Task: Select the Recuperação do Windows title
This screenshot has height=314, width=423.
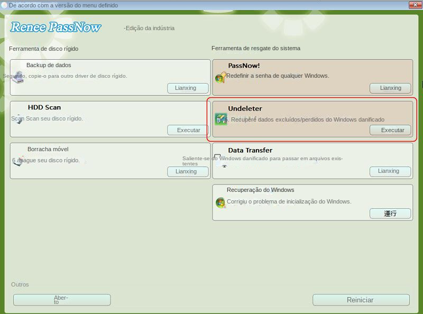Action: (x=260, y=190)
